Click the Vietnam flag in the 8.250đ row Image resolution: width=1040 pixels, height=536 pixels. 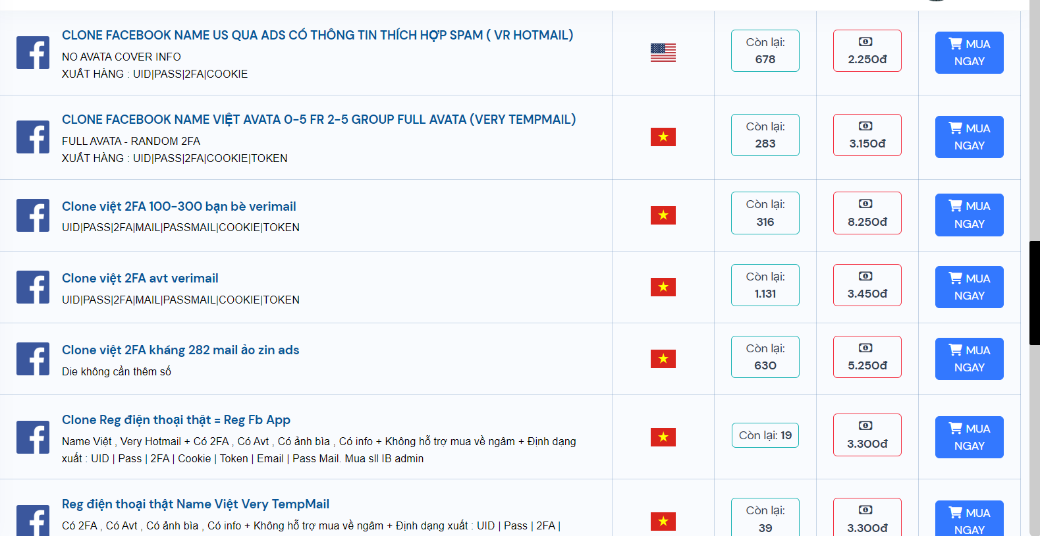[663, 215]
